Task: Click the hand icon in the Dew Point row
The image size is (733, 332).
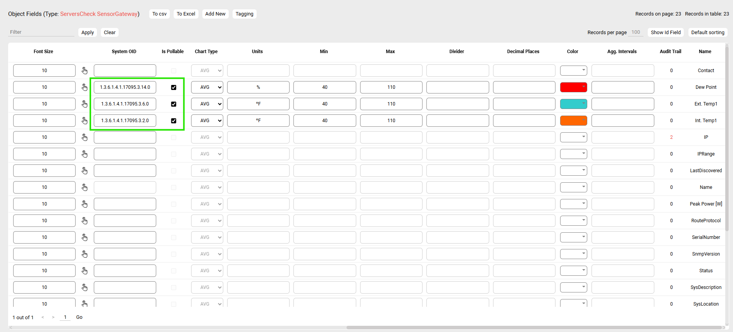Action: point(85,87)
